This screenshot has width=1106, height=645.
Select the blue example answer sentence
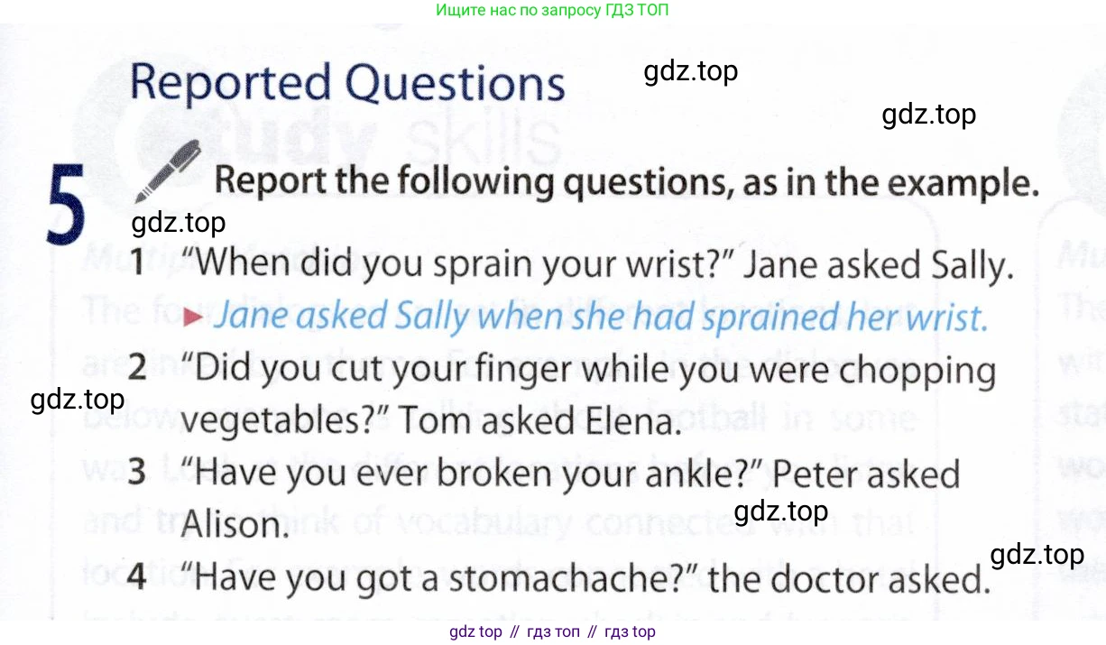[599, 317]
